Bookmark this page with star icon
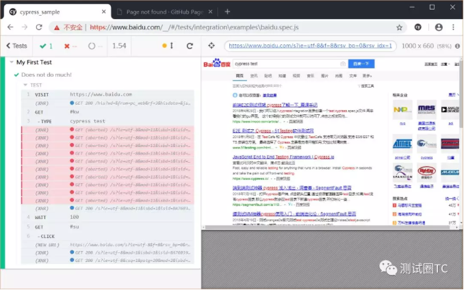 coord(399,27)
